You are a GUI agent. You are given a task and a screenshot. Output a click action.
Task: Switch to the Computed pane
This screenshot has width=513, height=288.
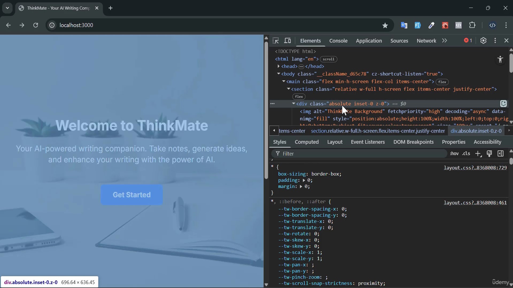click(x=306, y=142)
